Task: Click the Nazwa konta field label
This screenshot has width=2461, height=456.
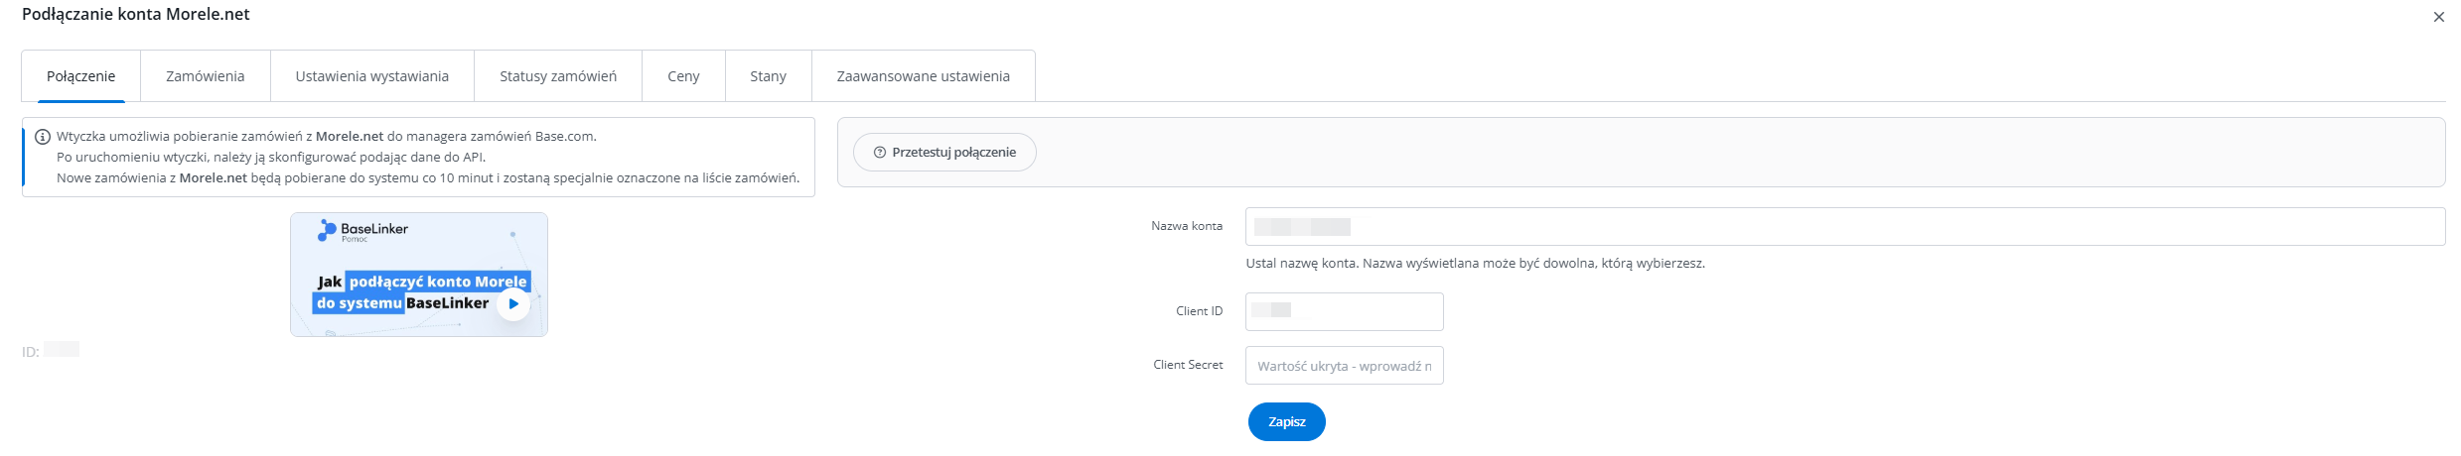Action: (x=1186, y=226)
